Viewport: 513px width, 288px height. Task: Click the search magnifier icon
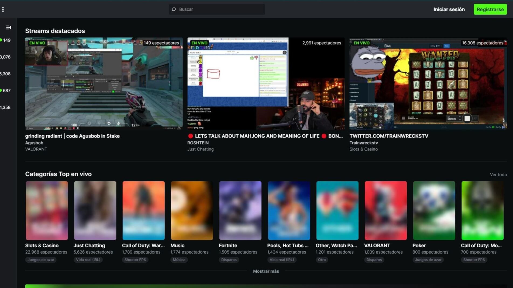pyautogui.click(x=174, y=9)
